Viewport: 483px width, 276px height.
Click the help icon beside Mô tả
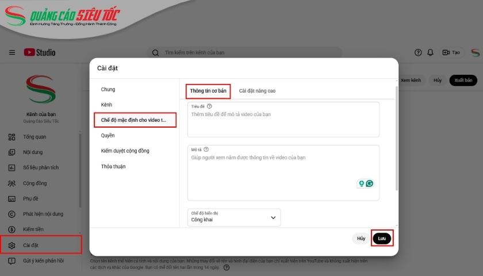click(206, 149)
